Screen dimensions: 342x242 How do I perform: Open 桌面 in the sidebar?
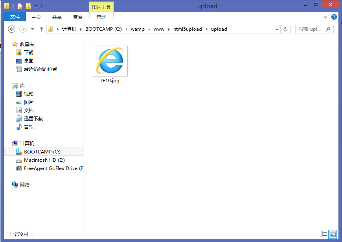tap(29, 61)
